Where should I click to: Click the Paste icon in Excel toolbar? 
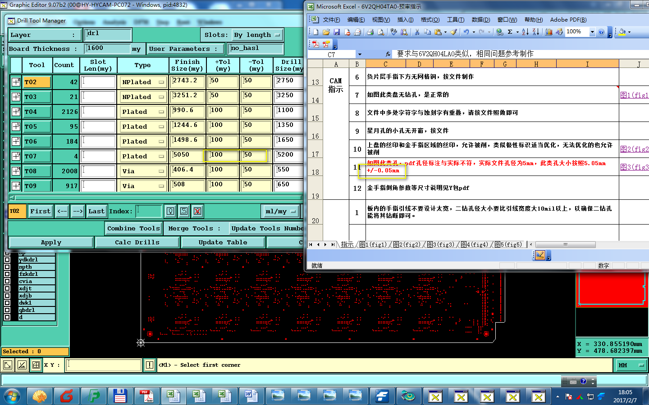pyautogui.click(x=438, y=32)
